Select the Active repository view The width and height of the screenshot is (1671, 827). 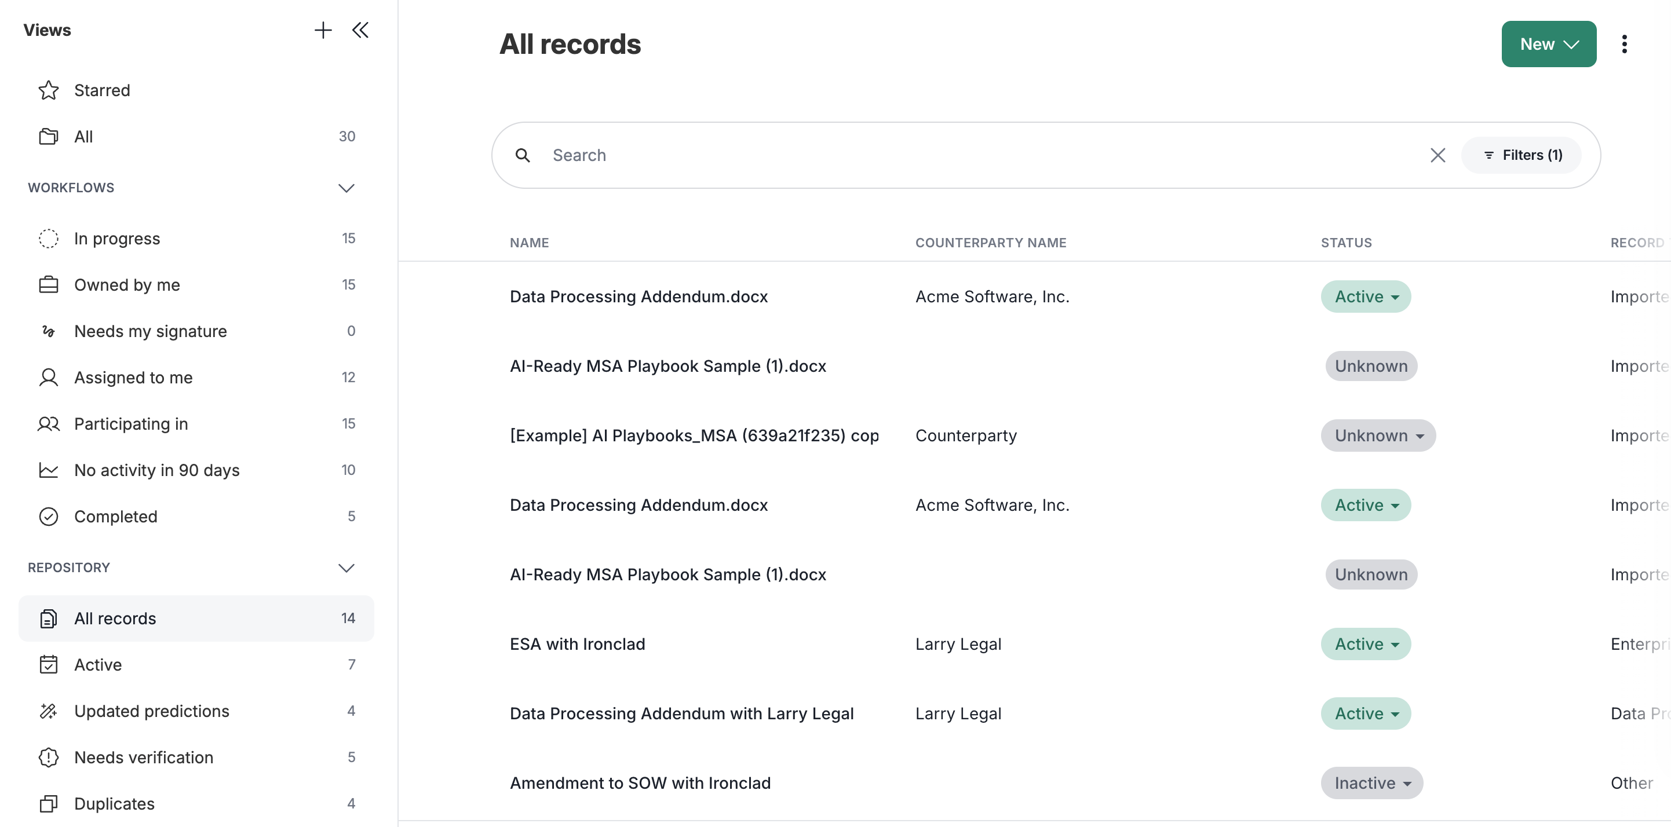tap(196, 664)
